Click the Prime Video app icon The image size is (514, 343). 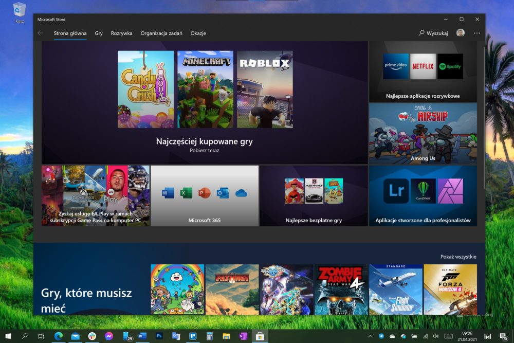[396, 66]
